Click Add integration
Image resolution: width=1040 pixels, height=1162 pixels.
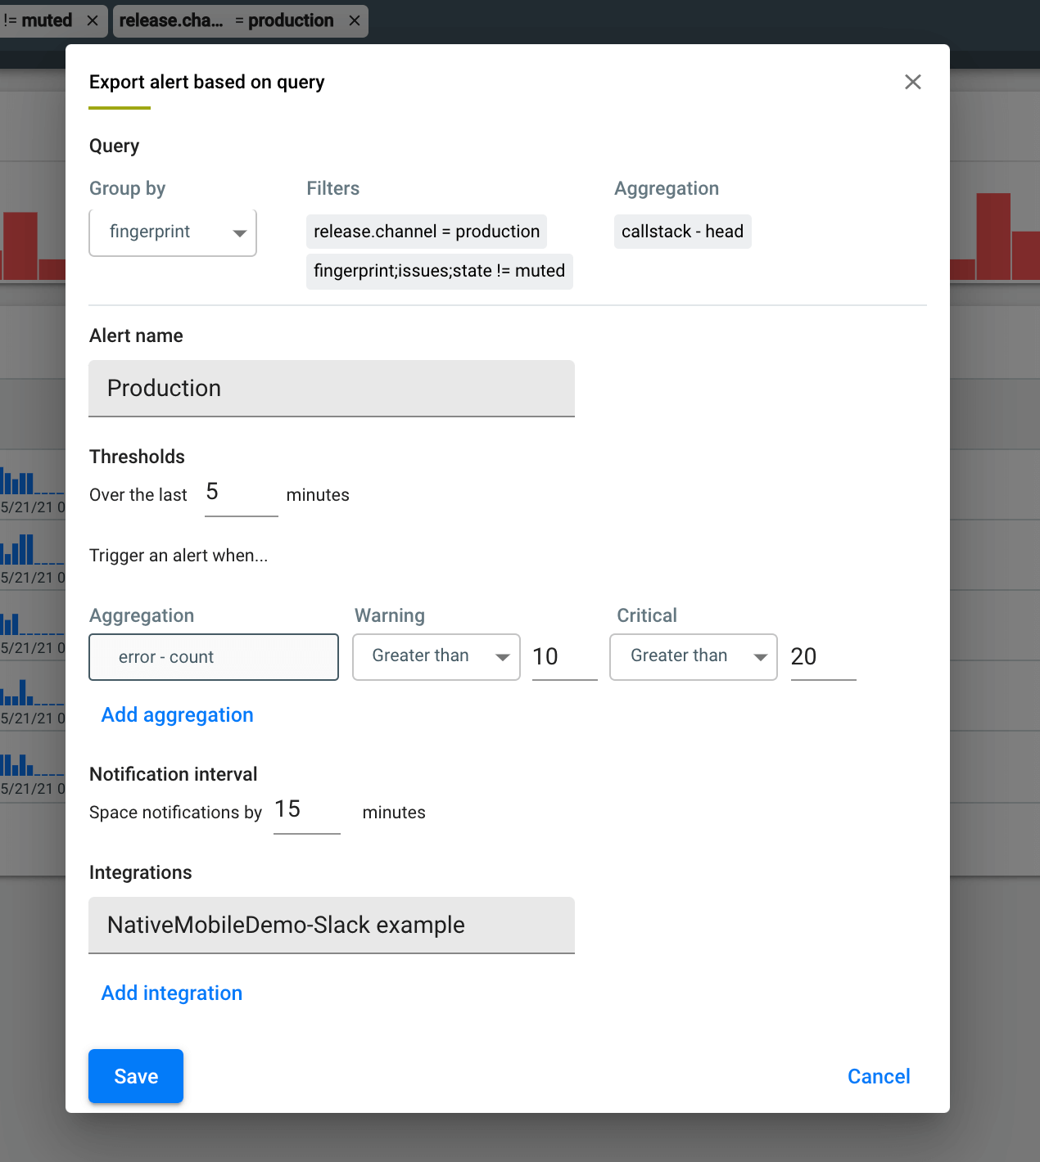171,993
